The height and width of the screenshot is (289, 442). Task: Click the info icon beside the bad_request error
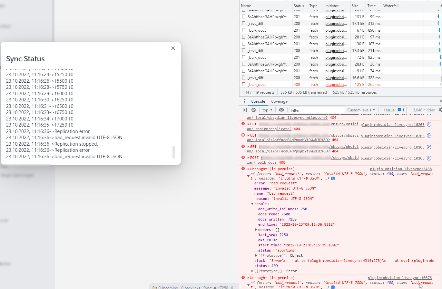click(x=333, y=178)
